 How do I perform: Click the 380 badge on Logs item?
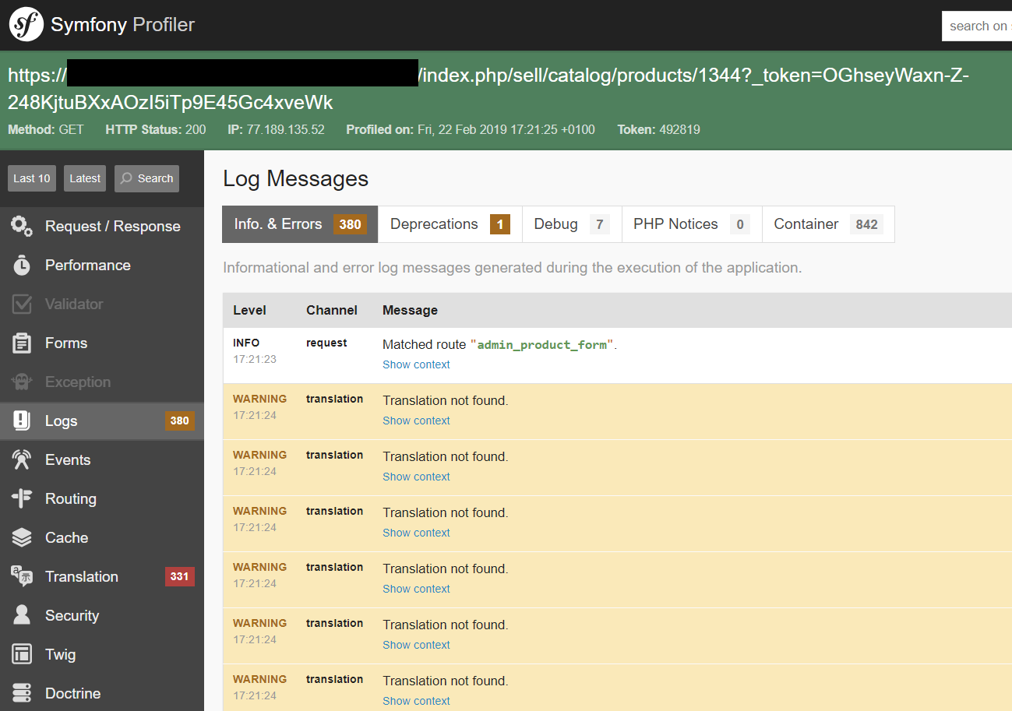tap(179, 421)
